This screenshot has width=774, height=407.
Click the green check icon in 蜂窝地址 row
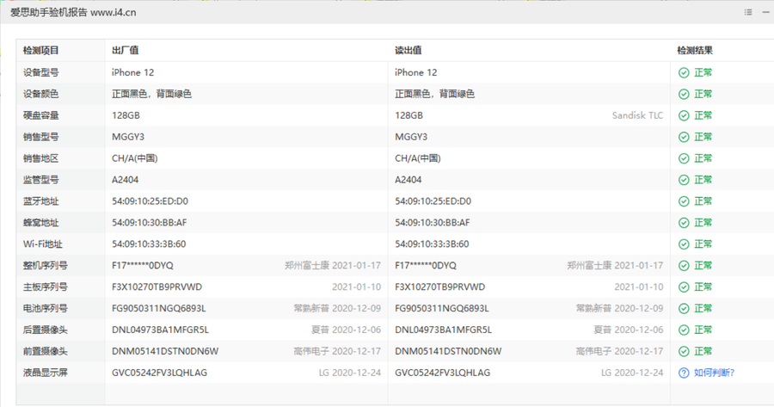click(684, 223)
